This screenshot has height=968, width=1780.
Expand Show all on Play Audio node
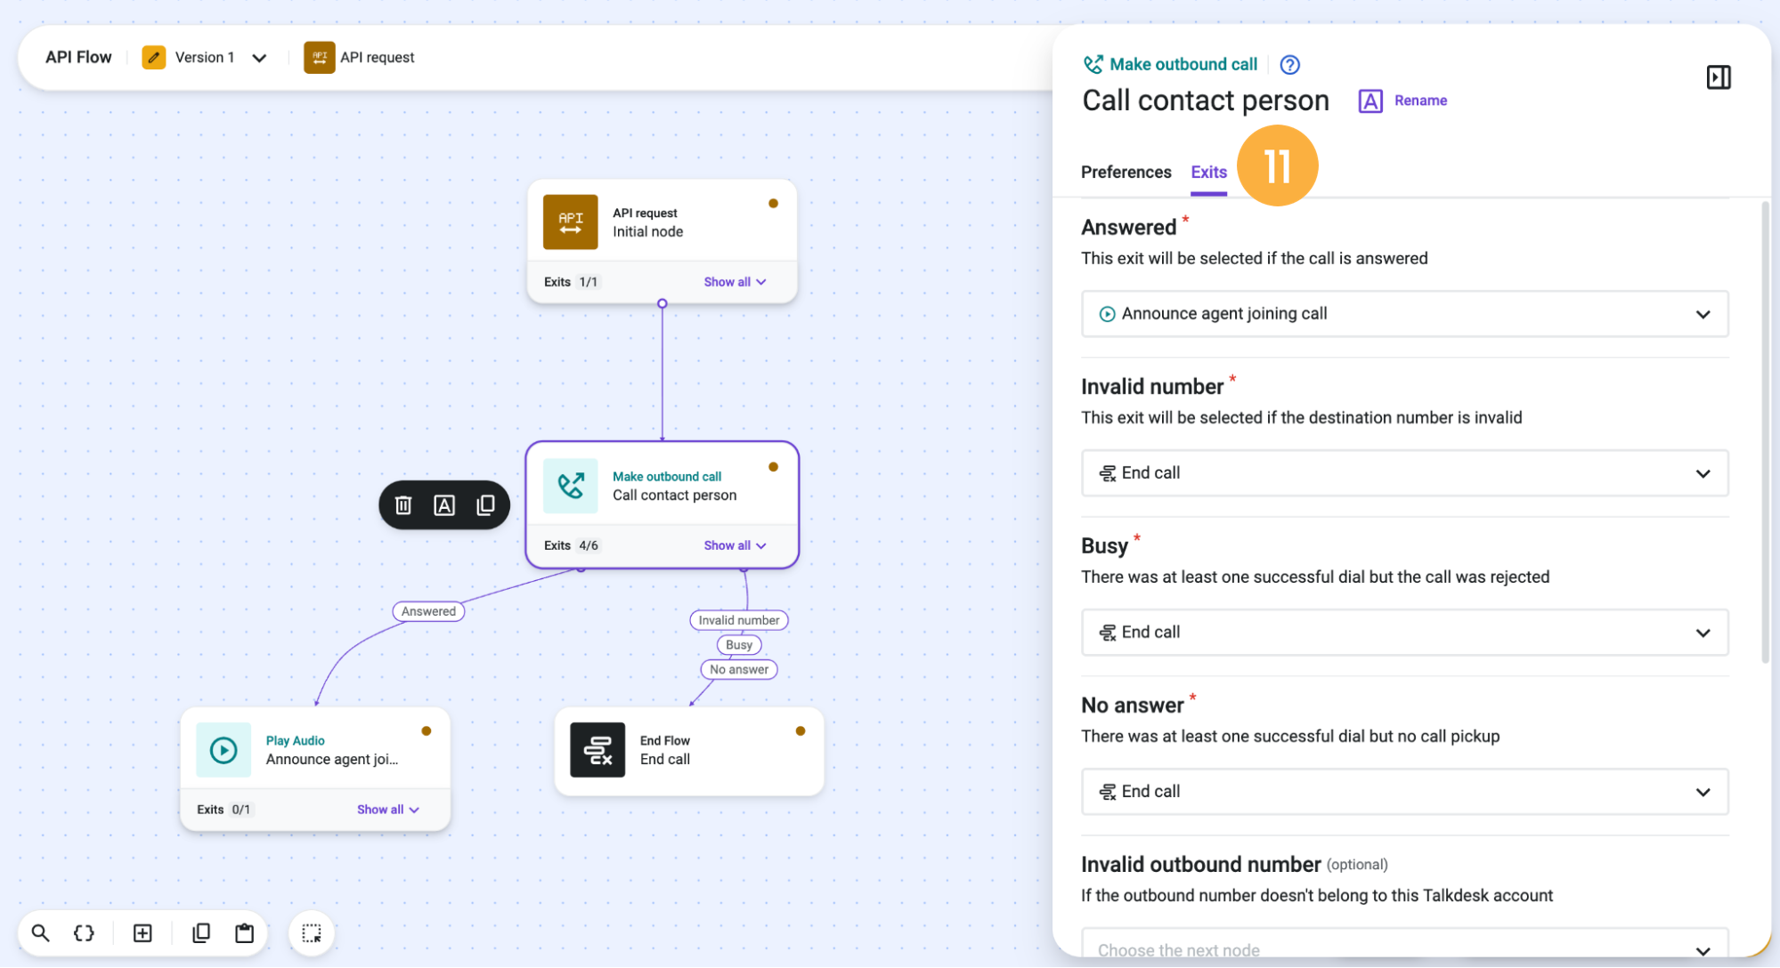point(387,810)
